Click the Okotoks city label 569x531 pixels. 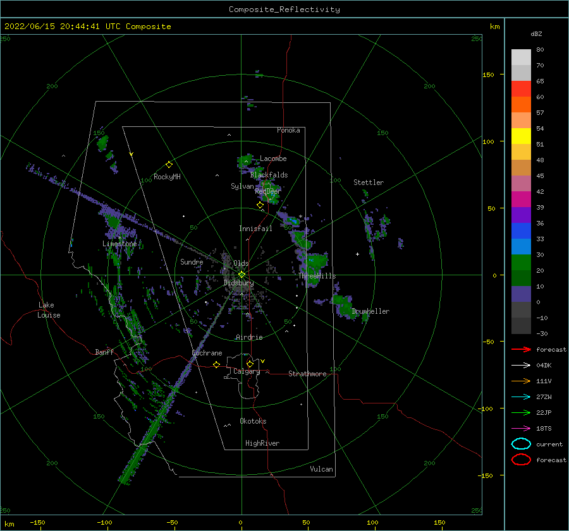[253, 421]
